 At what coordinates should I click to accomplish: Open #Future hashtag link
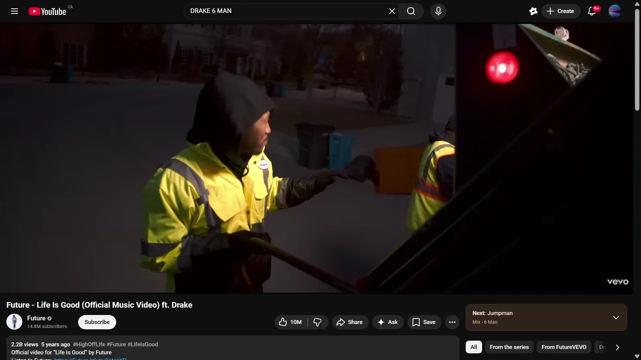116,344
